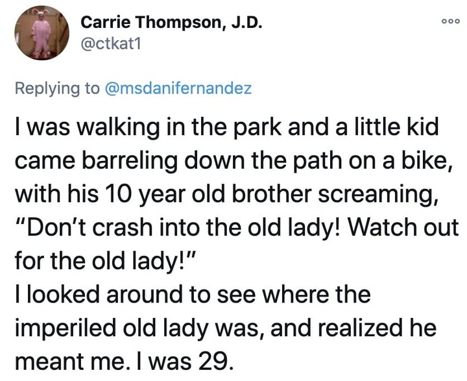The image size is (467, 381).
Task: Visit the @msdanifernandez mention link
Action: pyautogui.click(x=178, y=88)
